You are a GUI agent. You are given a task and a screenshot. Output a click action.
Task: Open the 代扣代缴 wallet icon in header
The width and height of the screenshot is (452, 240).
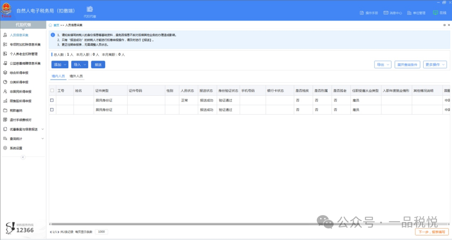(x=90, y=9)
